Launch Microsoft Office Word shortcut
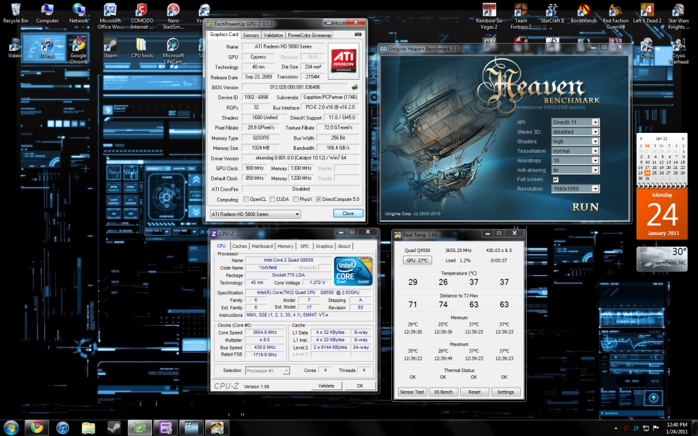698x436 pixels. tap(110, 16)
